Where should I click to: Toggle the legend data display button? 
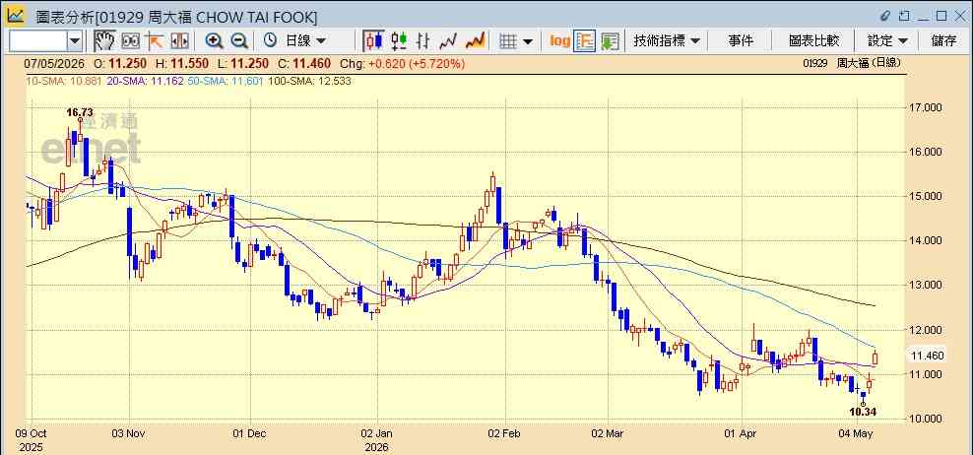pyautogui.click(x=585, y=41)
